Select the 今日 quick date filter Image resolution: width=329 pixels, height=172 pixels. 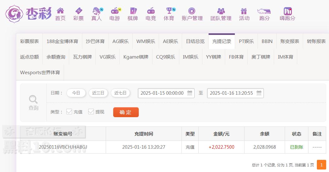[76, 93]
